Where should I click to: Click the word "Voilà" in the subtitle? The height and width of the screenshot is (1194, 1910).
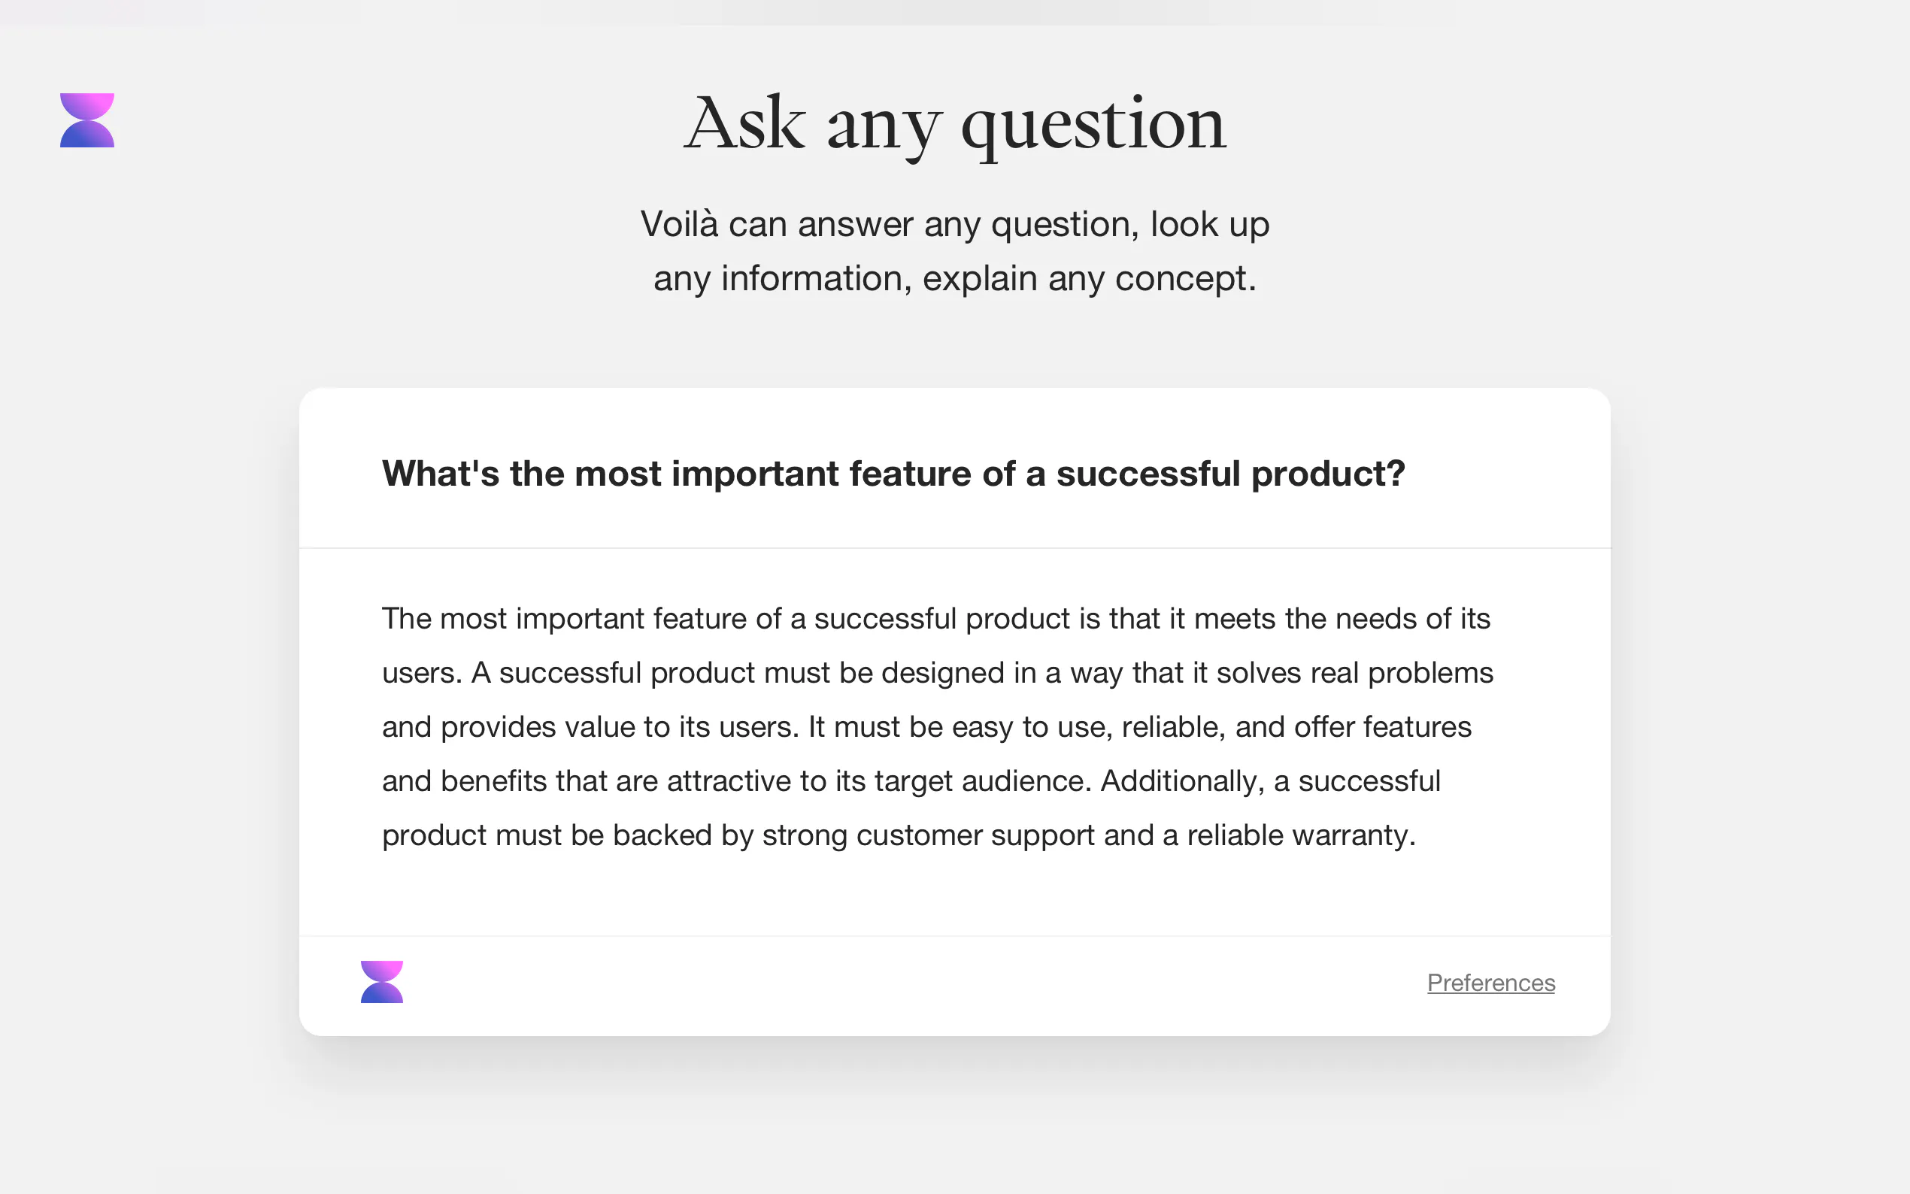click(x=679, y=224)
